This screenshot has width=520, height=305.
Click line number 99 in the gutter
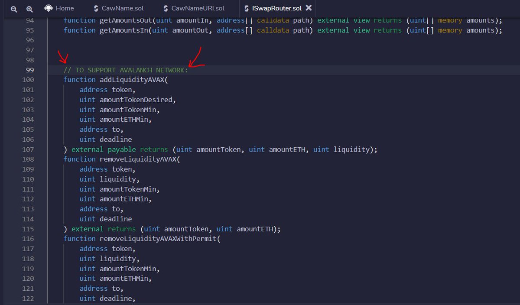pyautogui.click(x=30, y=70)
